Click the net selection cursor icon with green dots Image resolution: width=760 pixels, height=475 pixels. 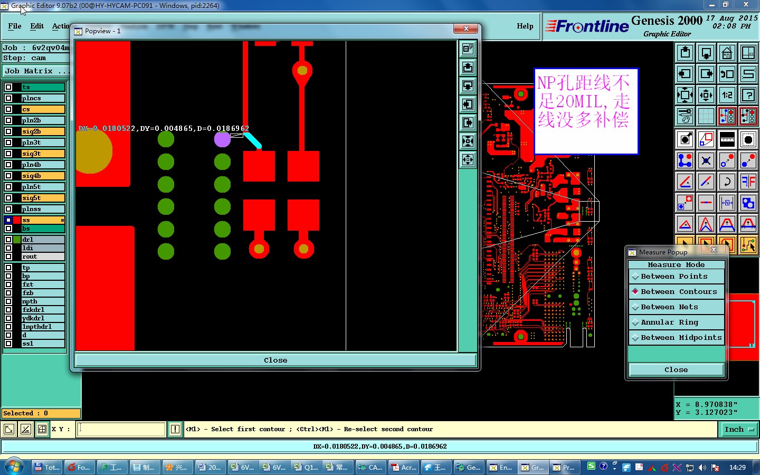(748, 245)
